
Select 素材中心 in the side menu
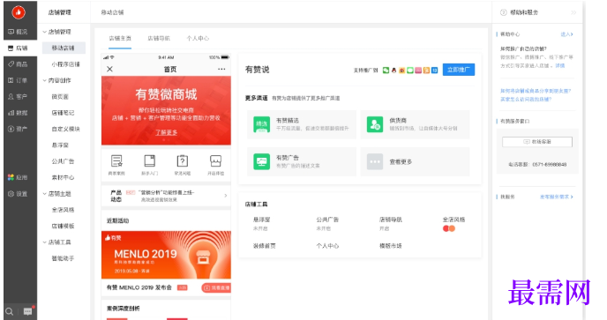click(x=63, y=177)
